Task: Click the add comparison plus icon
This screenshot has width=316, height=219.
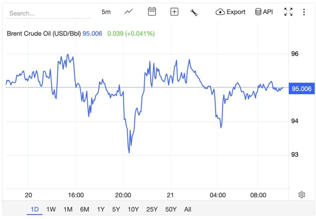Action: (174, 11)
